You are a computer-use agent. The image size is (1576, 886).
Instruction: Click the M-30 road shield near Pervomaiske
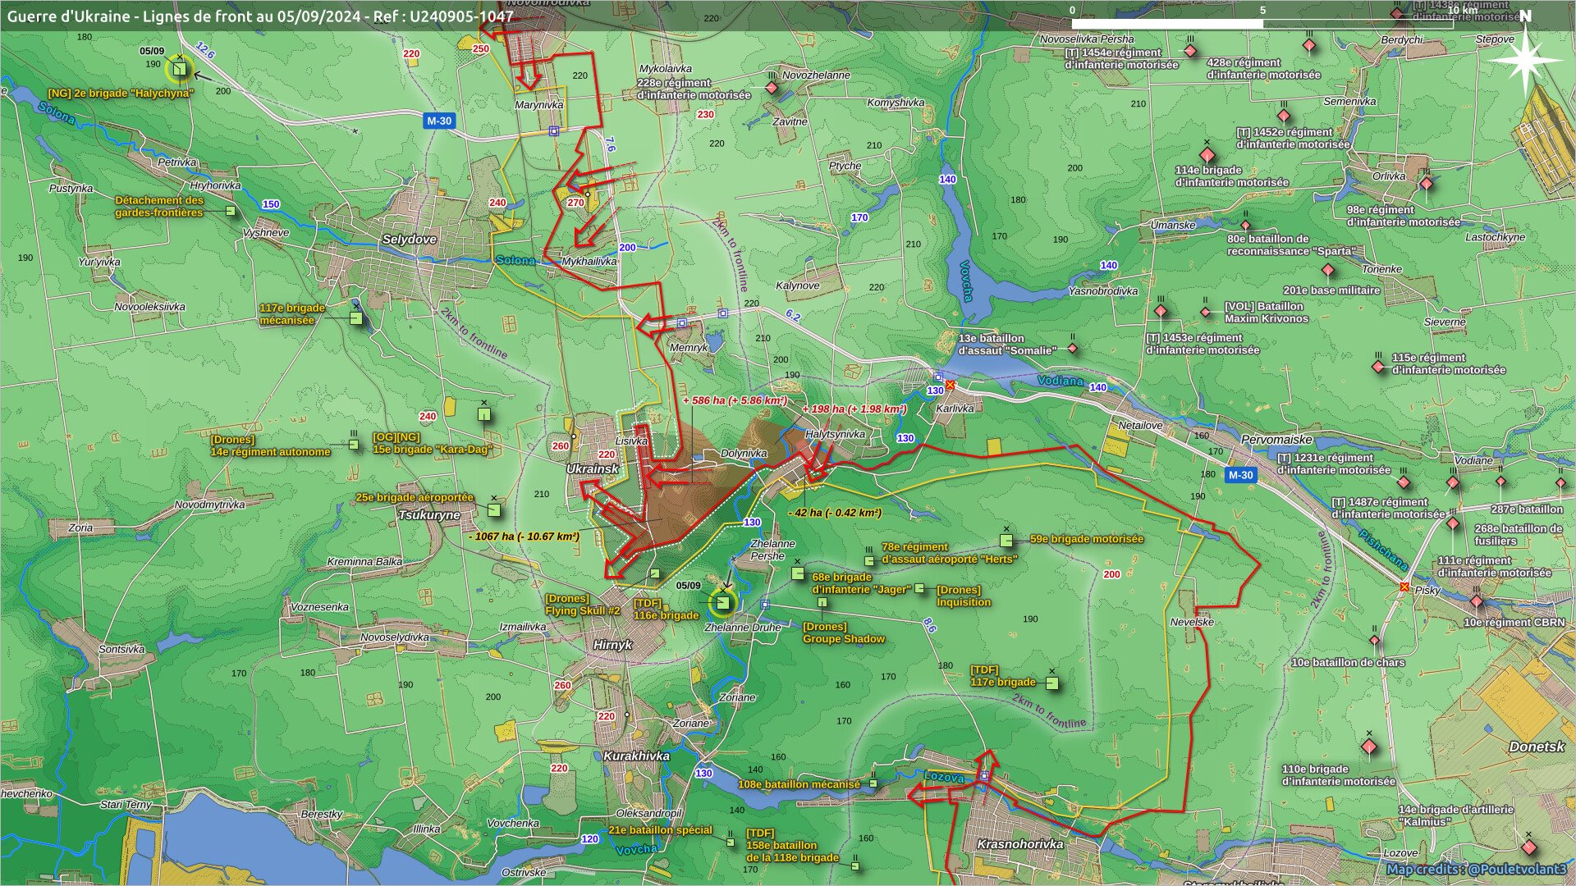pos(1240,475)
